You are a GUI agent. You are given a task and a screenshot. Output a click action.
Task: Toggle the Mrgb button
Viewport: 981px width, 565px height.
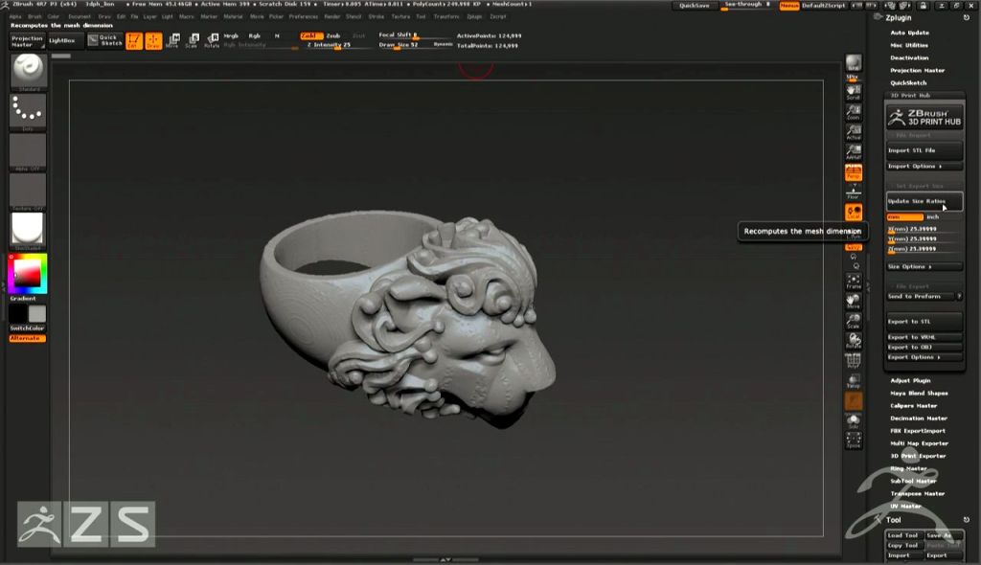[231, 36]
